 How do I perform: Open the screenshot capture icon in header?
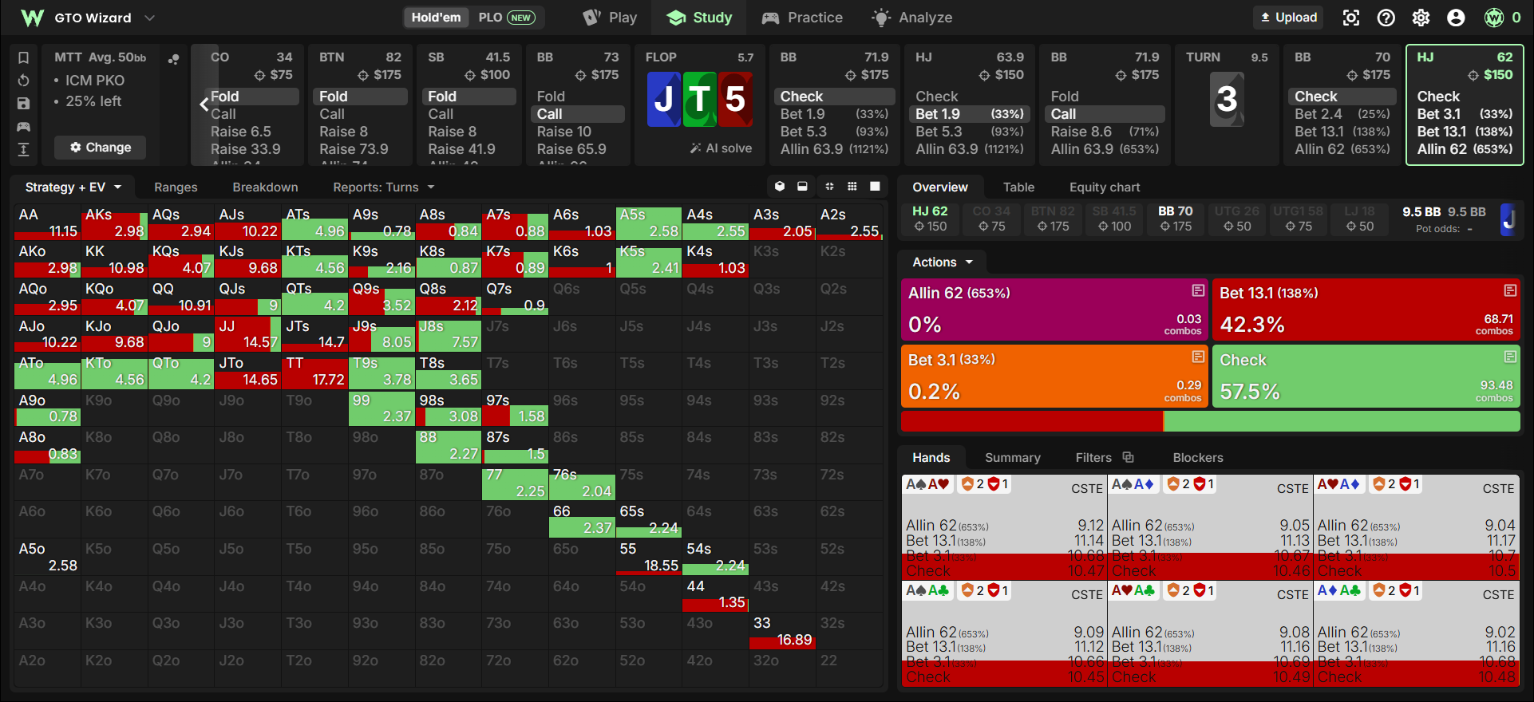1351,18
